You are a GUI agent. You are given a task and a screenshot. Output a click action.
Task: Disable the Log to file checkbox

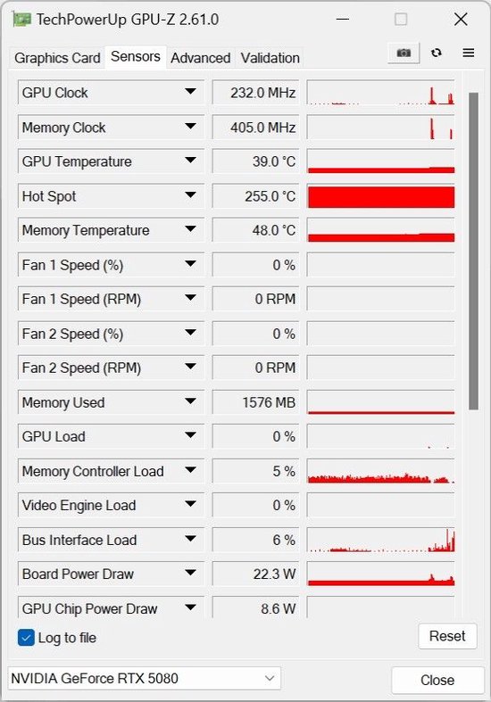(x=26, y=638)
